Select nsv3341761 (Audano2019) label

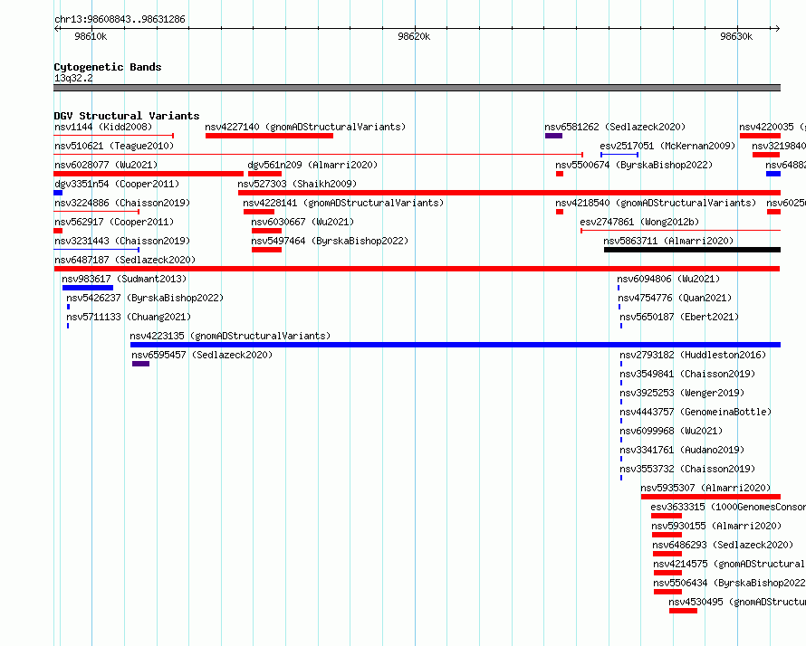(x=682, y=450)
